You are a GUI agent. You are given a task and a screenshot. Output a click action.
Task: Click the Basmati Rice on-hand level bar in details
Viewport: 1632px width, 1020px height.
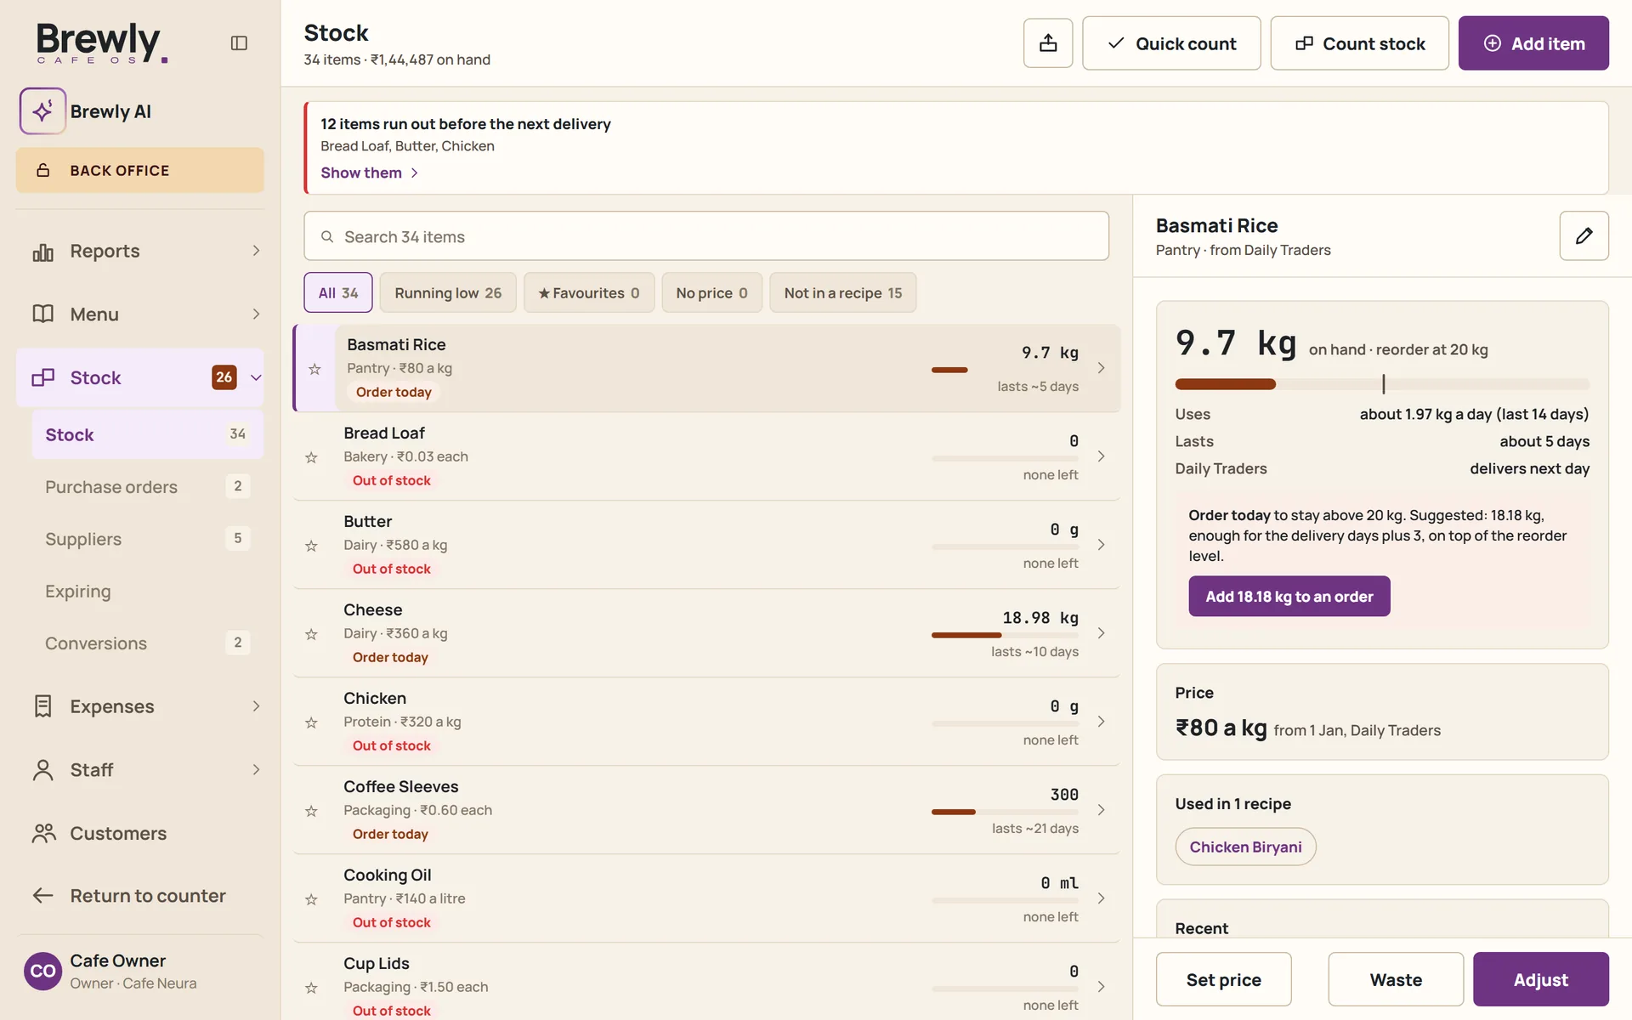click(x=1381, y=384)
